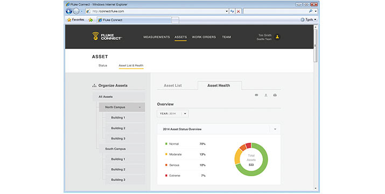Click the Organize Assets hierarchy icon
Viewport: 385px width, 194px height.
tap(94, 86)
